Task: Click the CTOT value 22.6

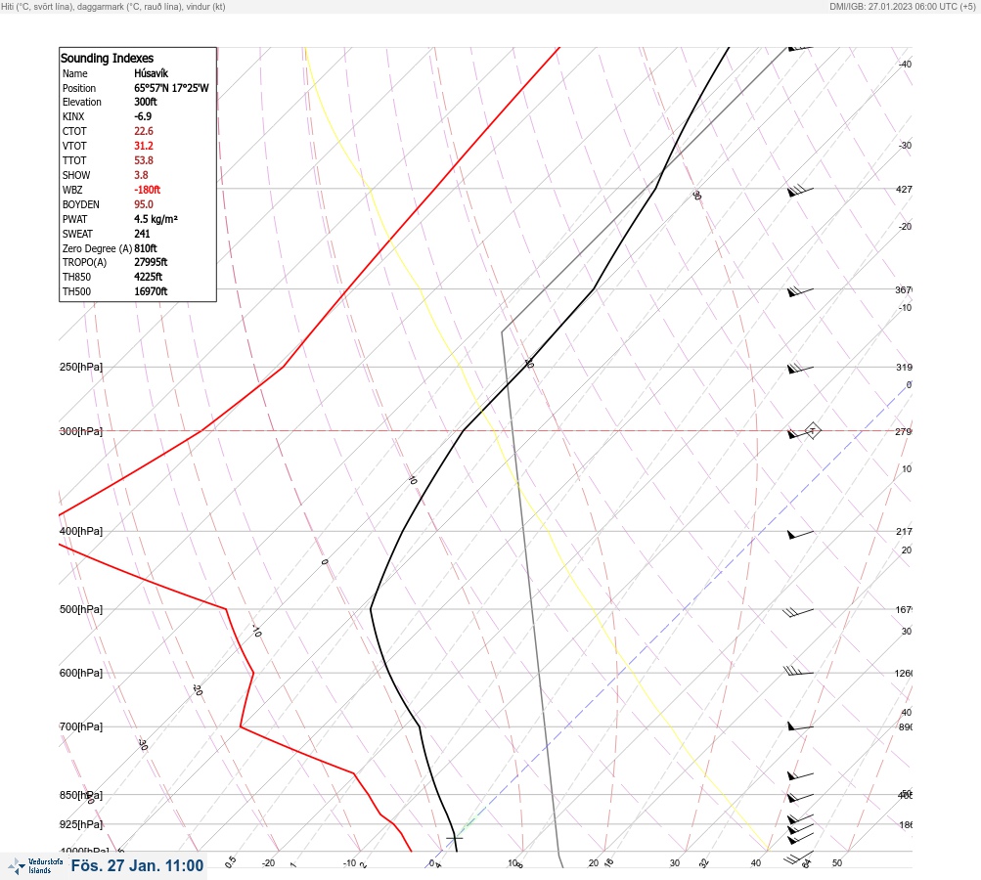Action: [x=143, y=131]
